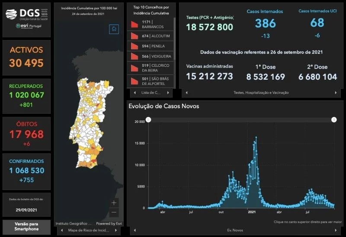Click internados change -13

265,36
